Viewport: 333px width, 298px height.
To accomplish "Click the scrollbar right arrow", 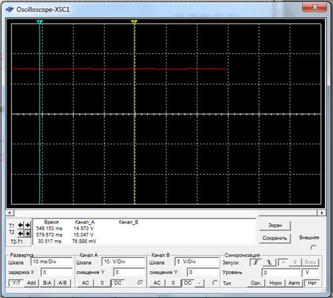I will tap(322, 213).
